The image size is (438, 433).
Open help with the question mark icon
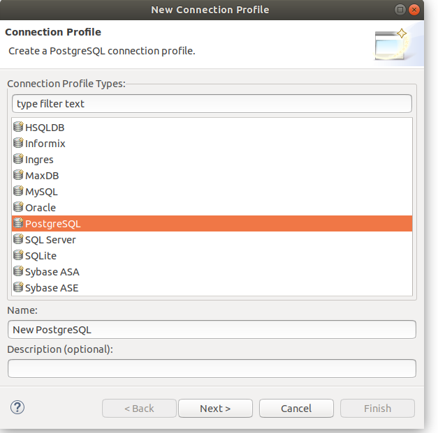pos(17,407)
